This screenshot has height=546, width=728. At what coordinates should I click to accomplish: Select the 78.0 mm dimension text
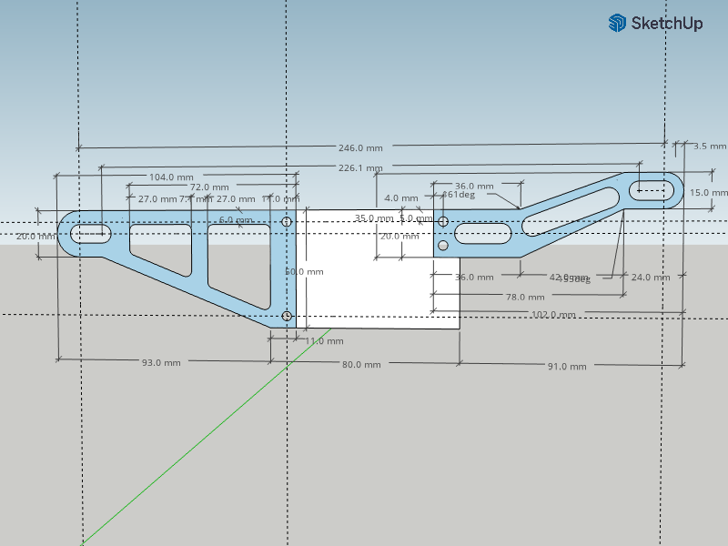click(x=525, y=297)
